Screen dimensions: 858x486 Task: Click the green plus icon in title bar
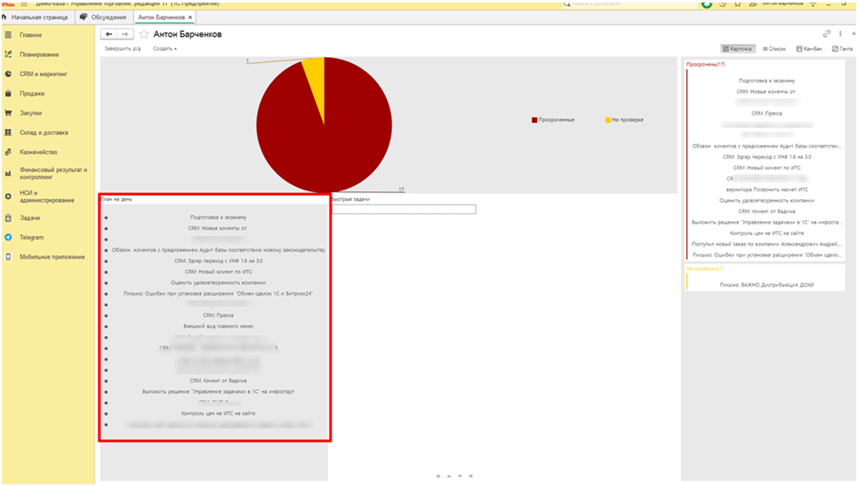click(x=707, y=4)
